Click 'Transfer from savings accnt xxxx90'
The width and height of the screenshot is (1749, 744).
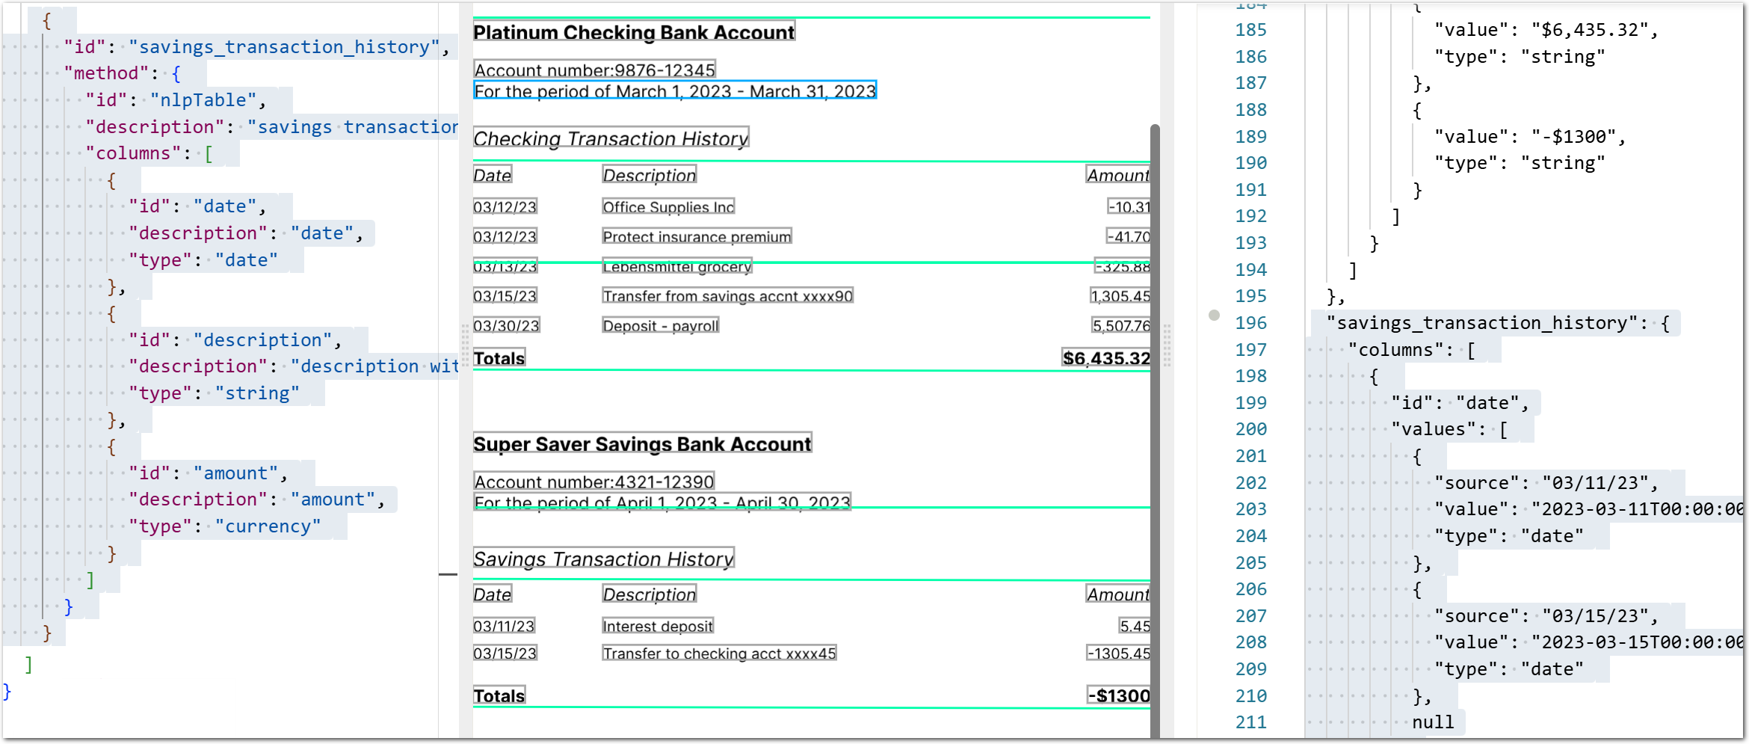tap(727, 296)
